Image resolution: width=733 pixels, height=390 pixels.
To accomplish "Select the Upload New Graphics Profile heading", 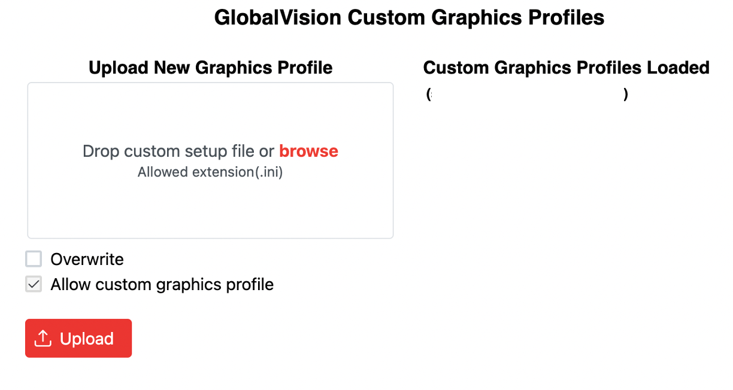I will pos(210,68).
